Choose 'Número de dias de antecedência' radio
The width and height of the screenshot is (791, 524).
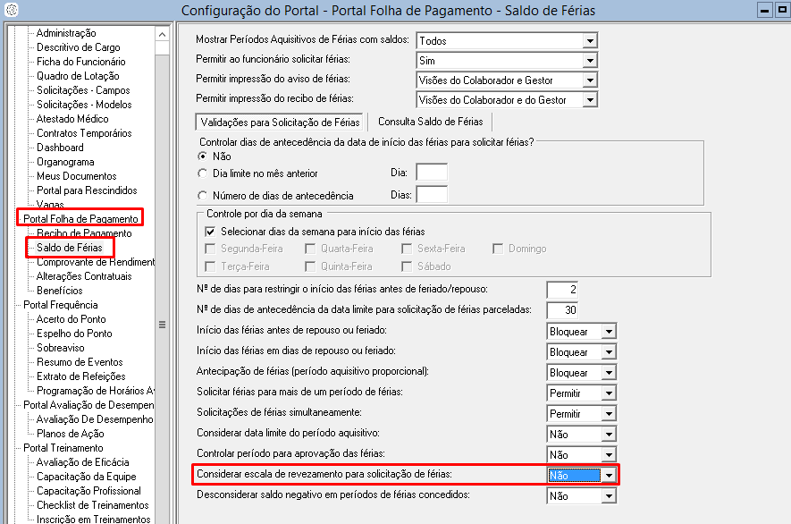(203, 196)
